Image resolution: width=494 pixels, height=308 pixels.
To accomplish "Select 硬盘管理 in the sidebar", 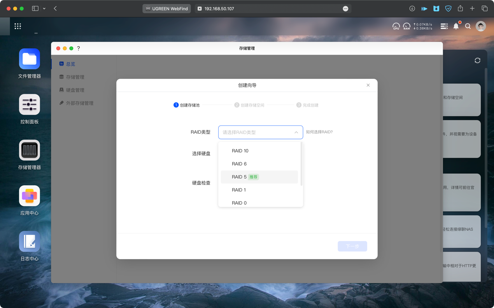I will [75, 90].
